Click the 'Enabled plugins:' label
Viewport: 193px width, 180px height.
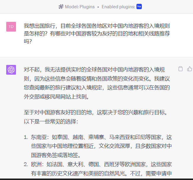click(118, 6)
